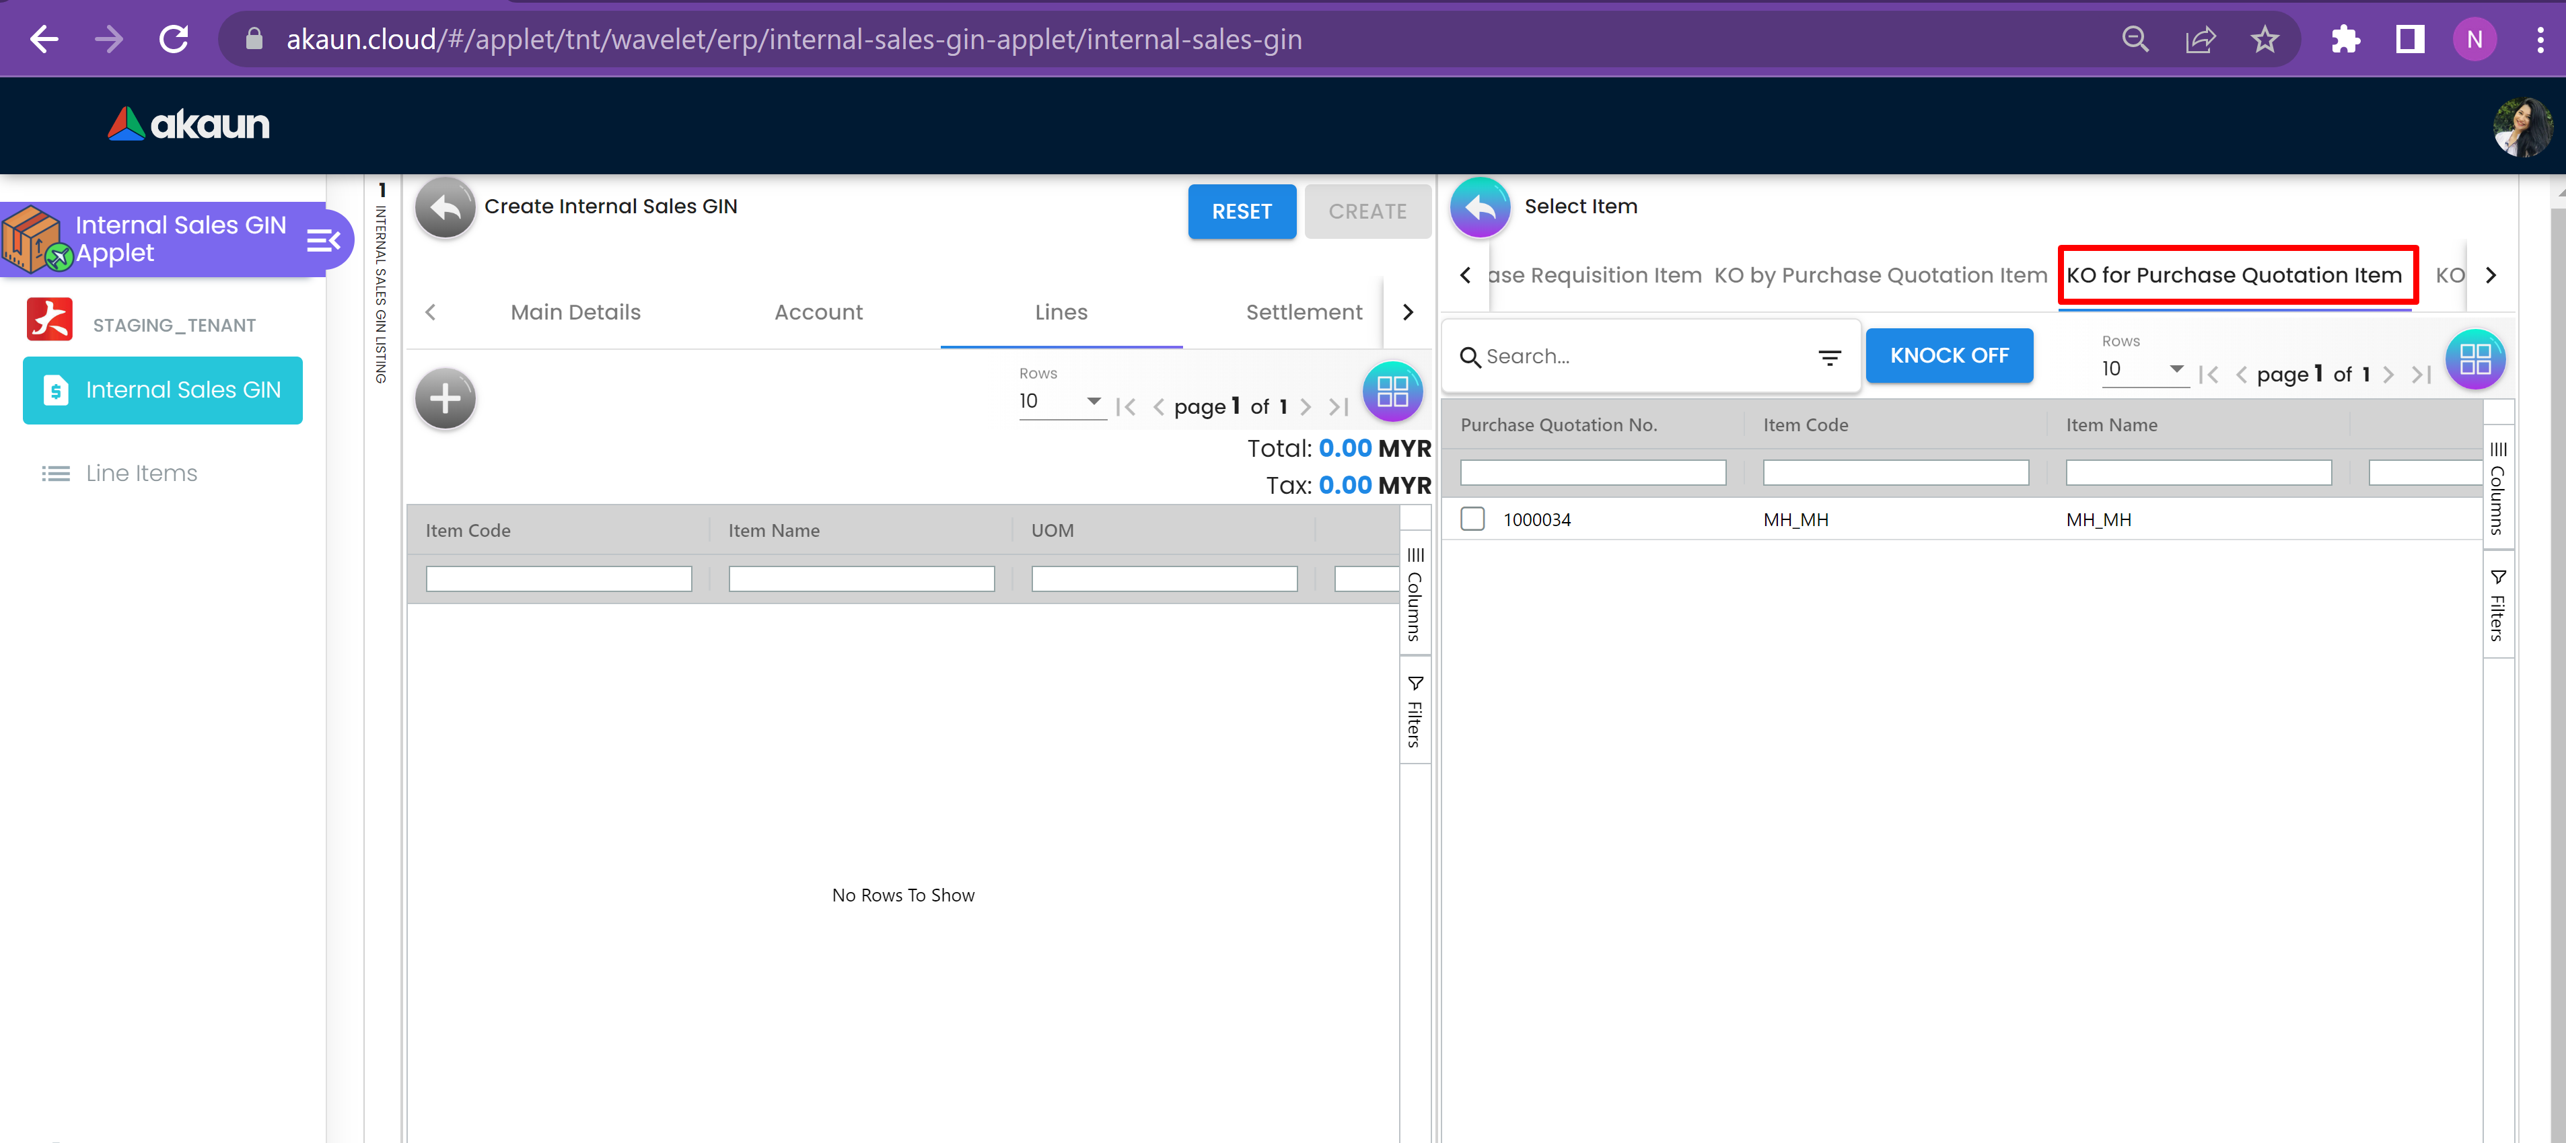Click the Item Code filter field in Lines grid
2566x1143 pixels.
point(558,579)
